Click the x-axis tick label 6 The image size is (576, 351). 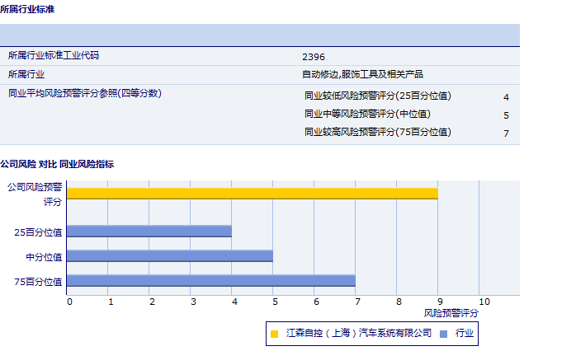coord(316,302)
